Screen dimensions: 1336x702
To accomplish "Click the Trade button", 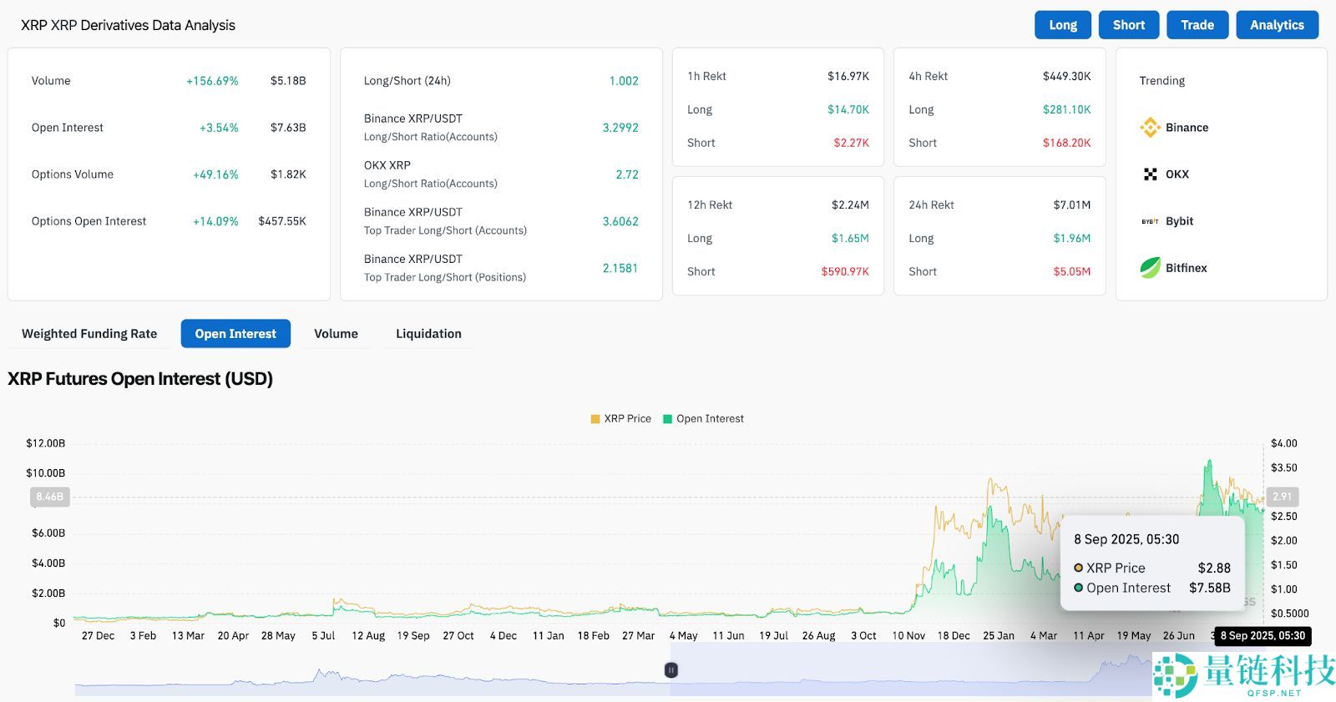I will [x=1197, y=25].
